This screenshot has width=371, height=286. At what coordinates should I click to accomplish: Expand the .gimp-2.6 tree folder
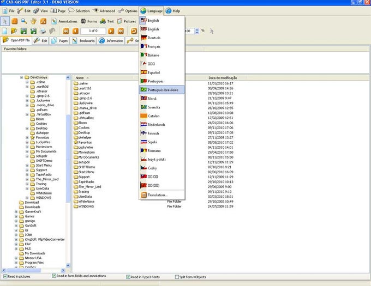(27, 96)
